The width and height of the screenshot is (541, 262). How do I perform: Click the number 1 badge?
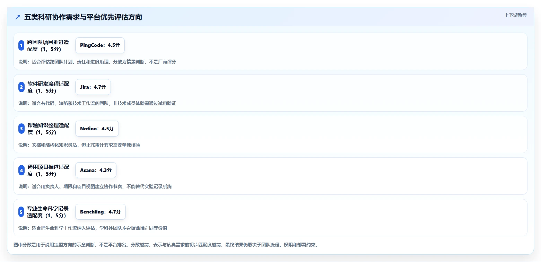pos(21,45)
